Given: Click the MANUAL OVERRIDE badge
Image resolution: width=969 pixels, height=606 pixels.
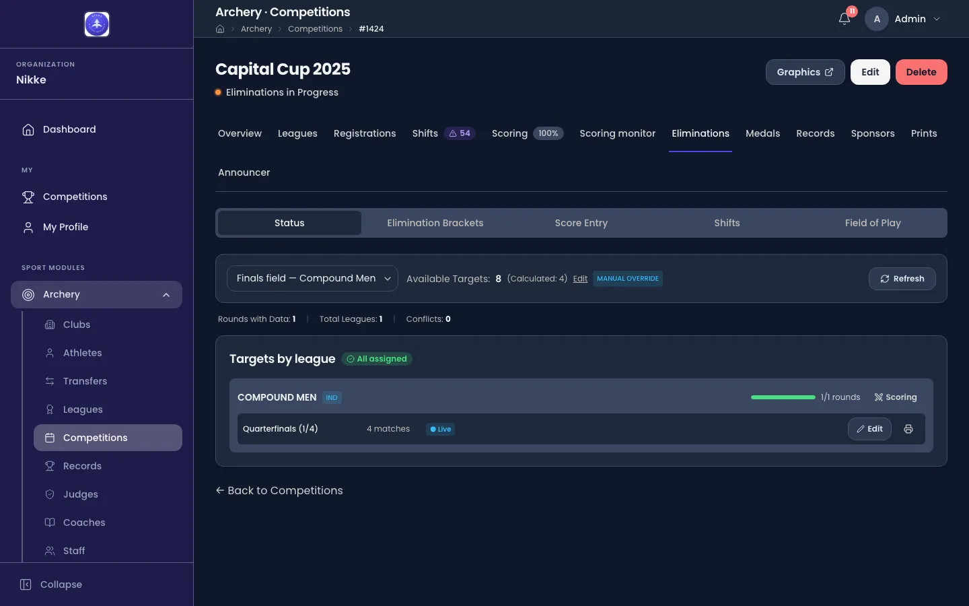Looking at the screenshot, I should tap(628, 279).
